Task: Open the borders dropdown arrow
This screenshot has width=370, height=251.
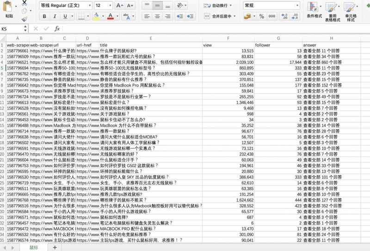Action: pyautogui.click(x=88, y=16)
